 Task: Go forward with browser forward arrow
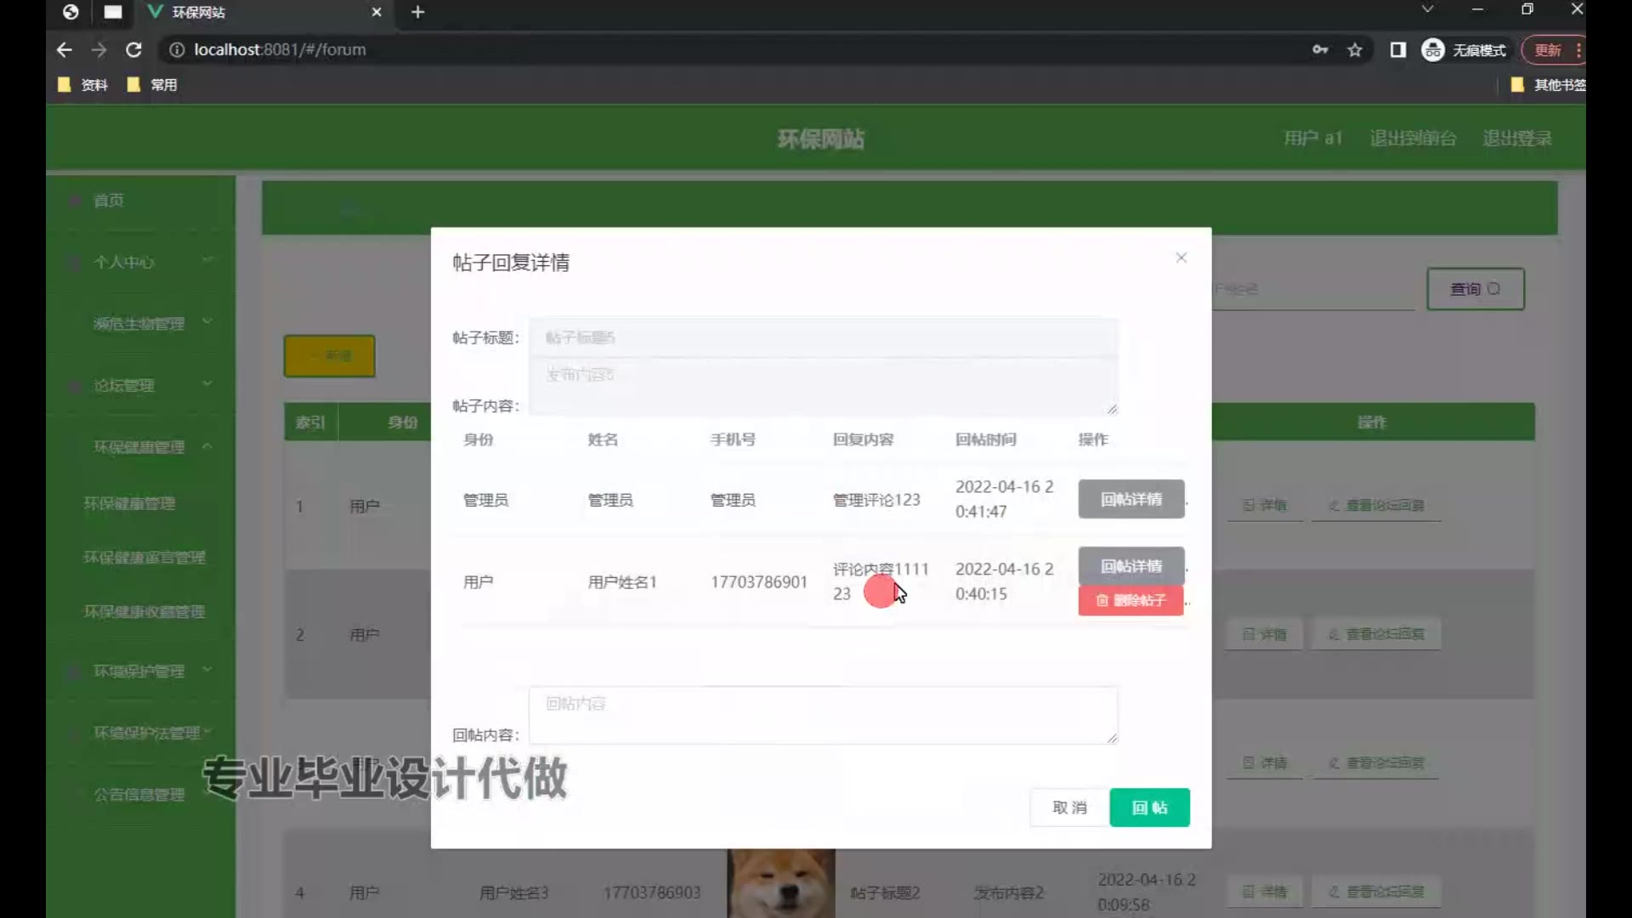[x=99, y=50]
